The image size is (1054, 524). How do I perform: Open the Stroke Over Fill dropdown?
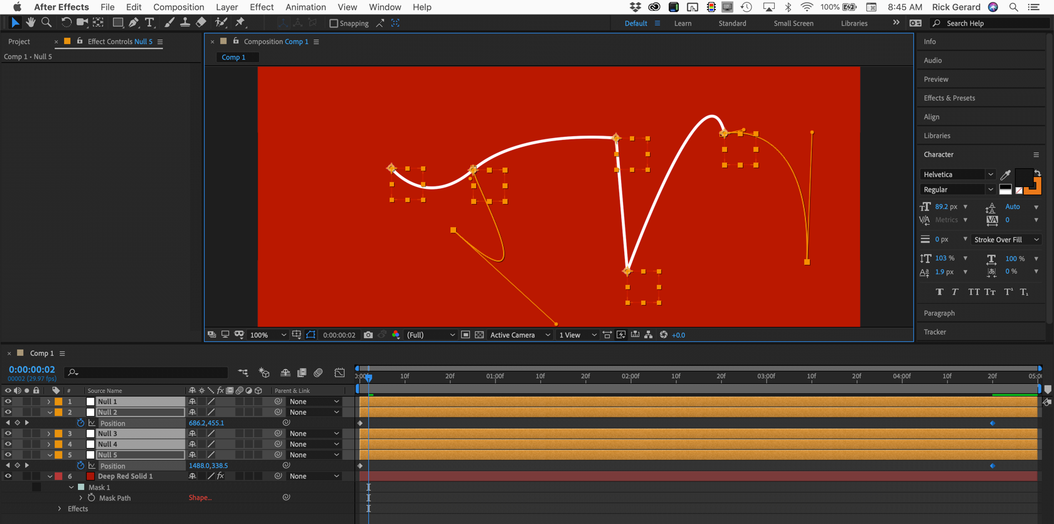[1006, 240]
